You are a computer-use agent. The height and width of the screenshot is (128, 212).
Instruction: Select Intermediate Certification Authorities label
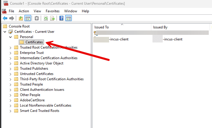click(x=49, y=58)
